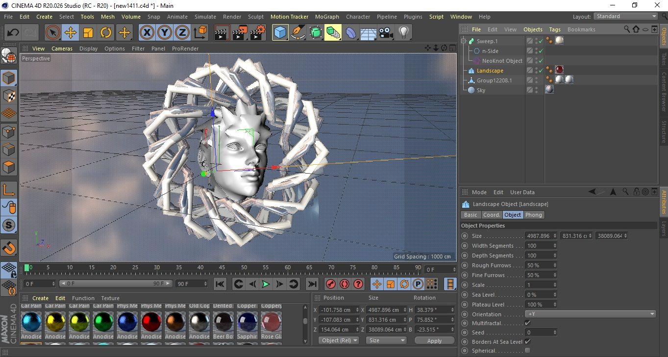The width and height of the screenshot is (668, 357).
Task: Open the Layout Standard dropdown
Action: 625,16
